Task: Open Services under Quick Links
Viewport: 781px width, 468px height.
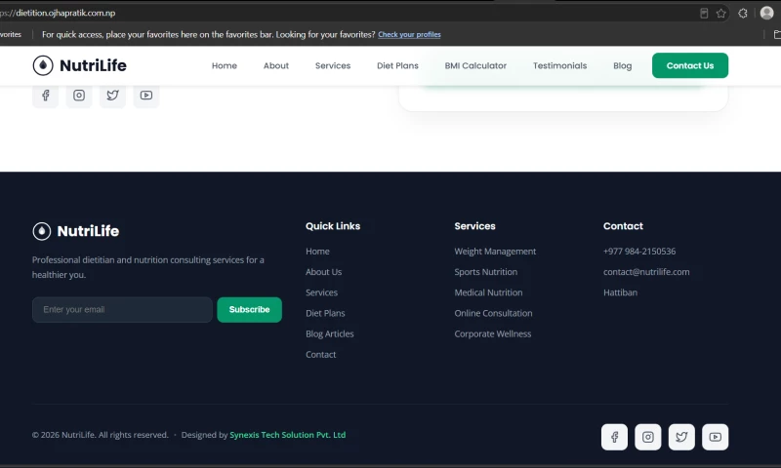Action: tap(321, 292)
